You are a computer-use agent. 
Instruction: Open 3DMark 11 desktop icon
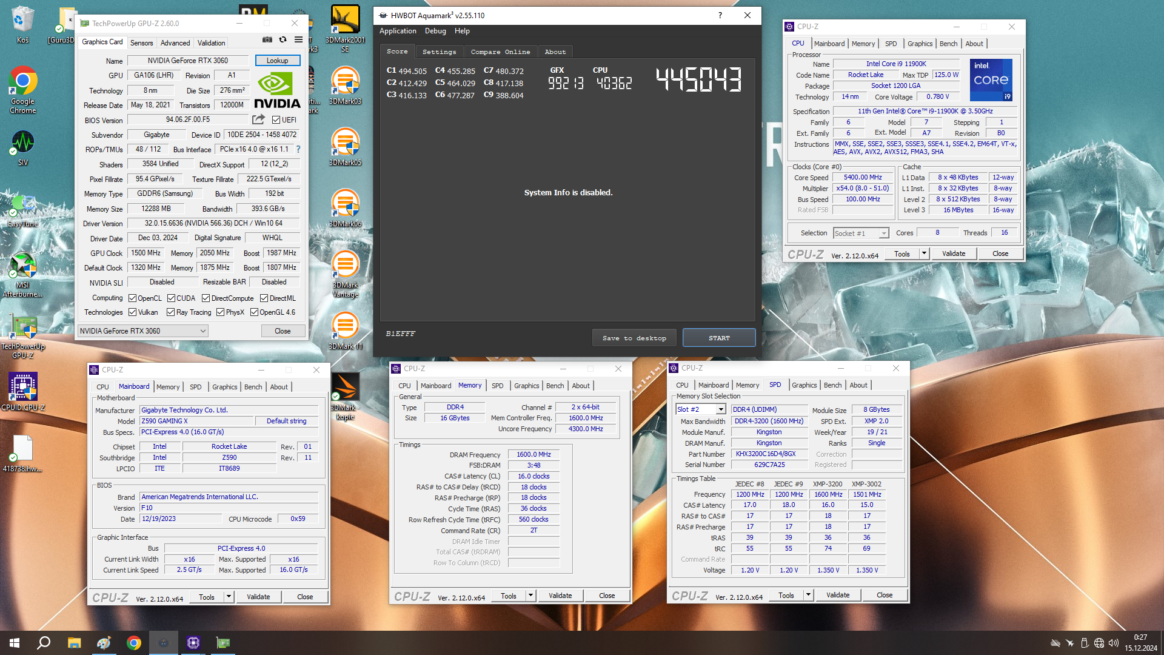(345, 331)
